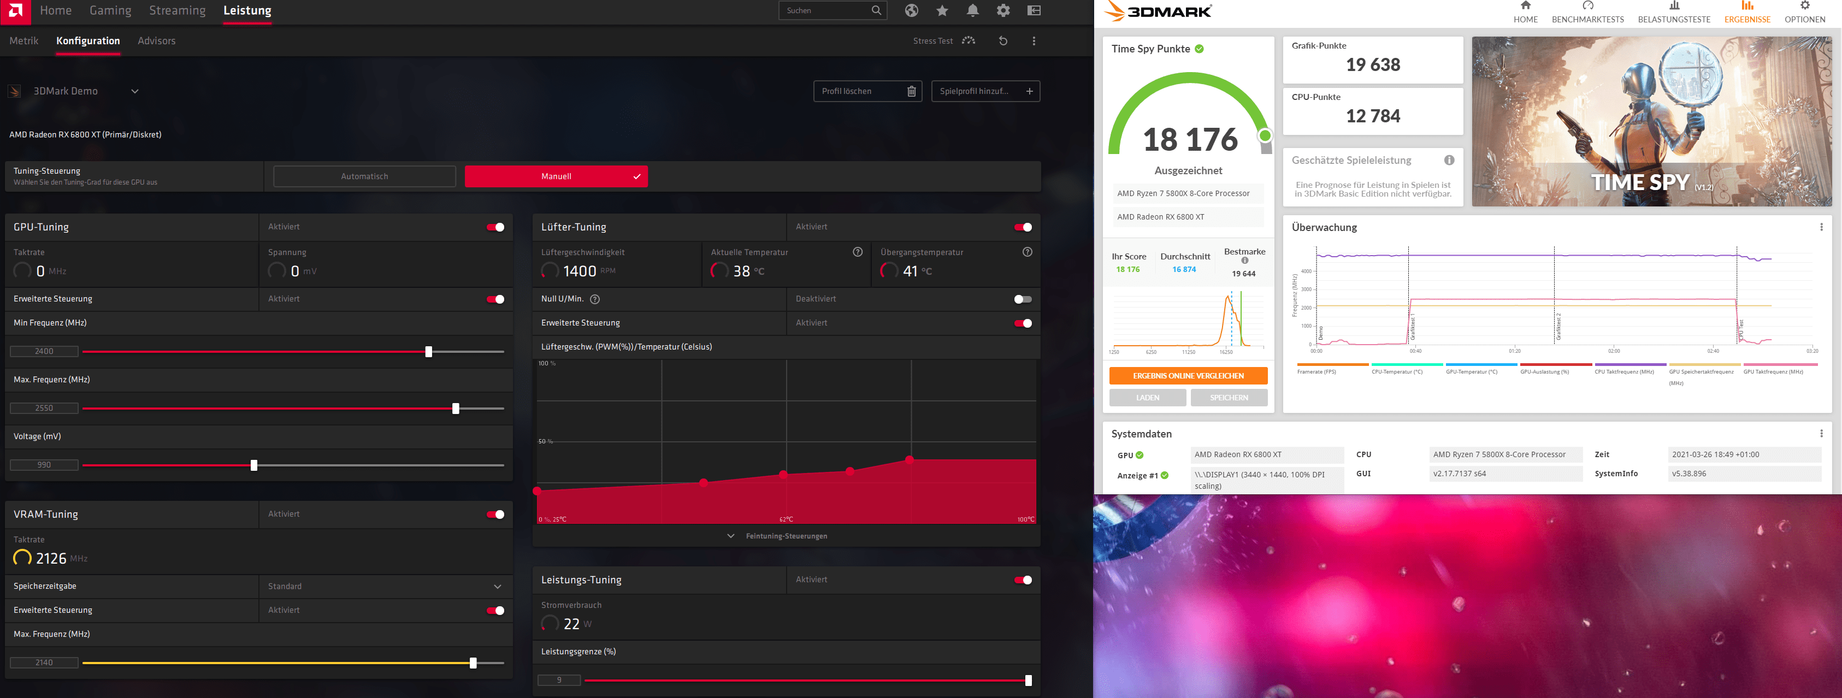The width and height of the screenshot is (1842, 698).
Task: Open the 3DMark Demo profile dropdown
Action: [134, 92]
